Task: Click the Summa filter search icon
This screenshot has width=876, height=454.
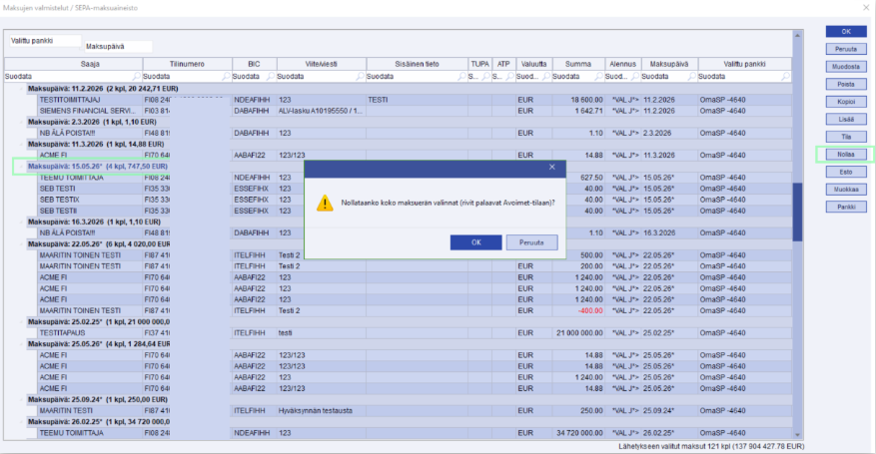Action: [x=599, y=77]
